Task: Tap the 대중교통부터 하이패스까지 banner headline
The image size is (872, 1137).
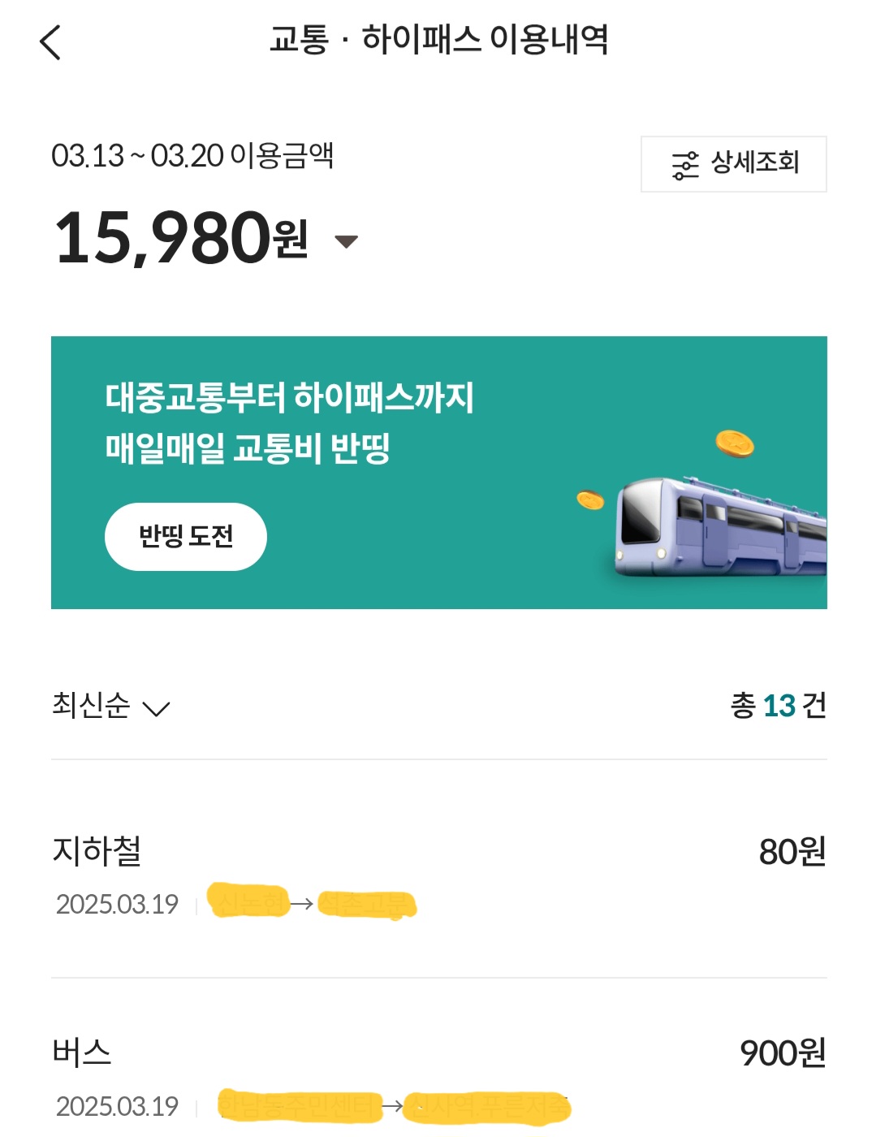Action: pyautogui.click(x=289, y=397)
